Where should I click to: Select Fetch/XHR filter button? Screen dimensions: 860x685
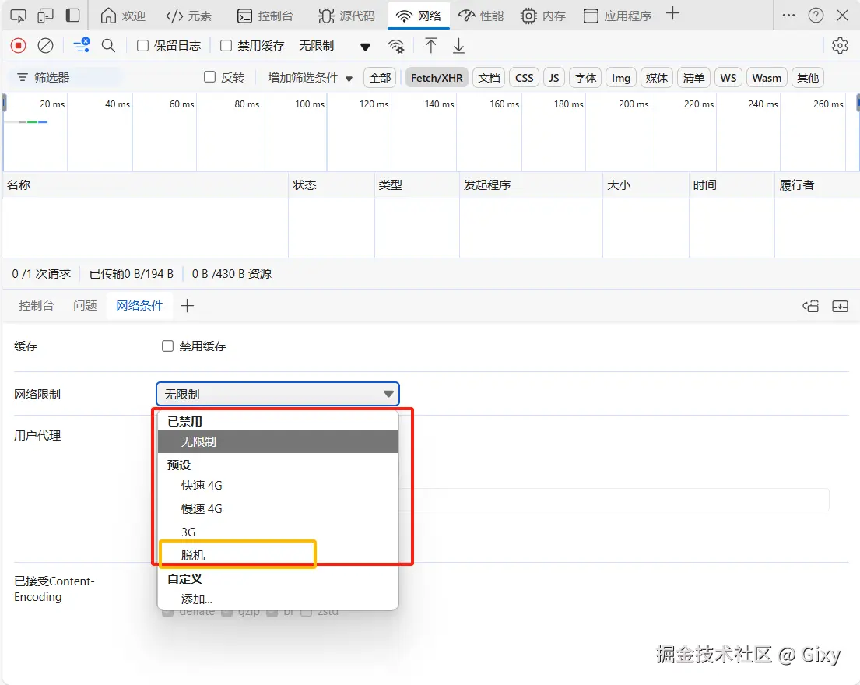click(437, 78)
